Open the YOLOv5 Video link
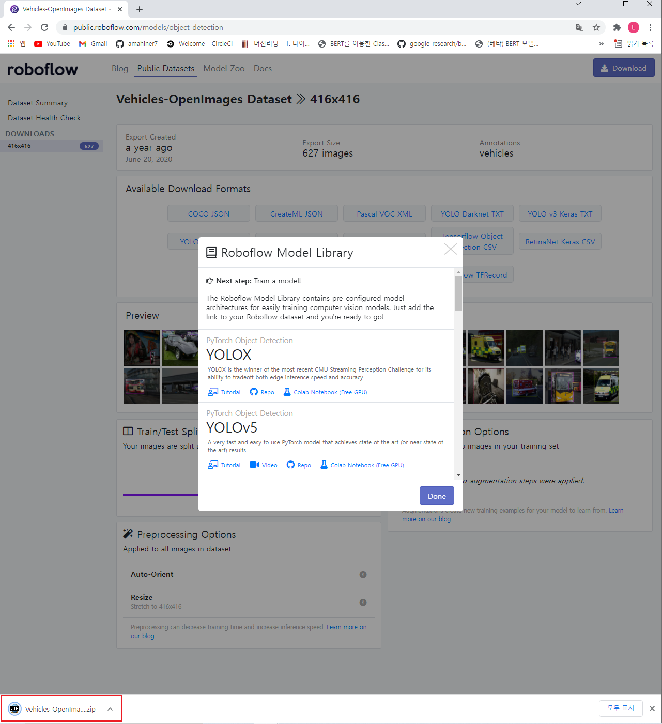The width and height of the screenshot is (662, 724). (x=264, y=465)
